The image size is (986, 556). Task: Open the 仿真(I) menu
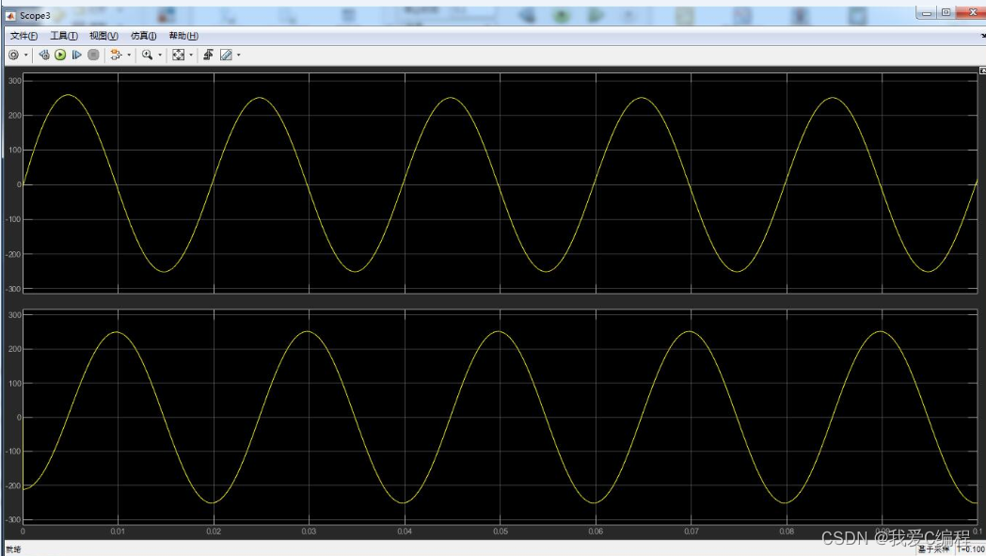click(x=143, y=36)
